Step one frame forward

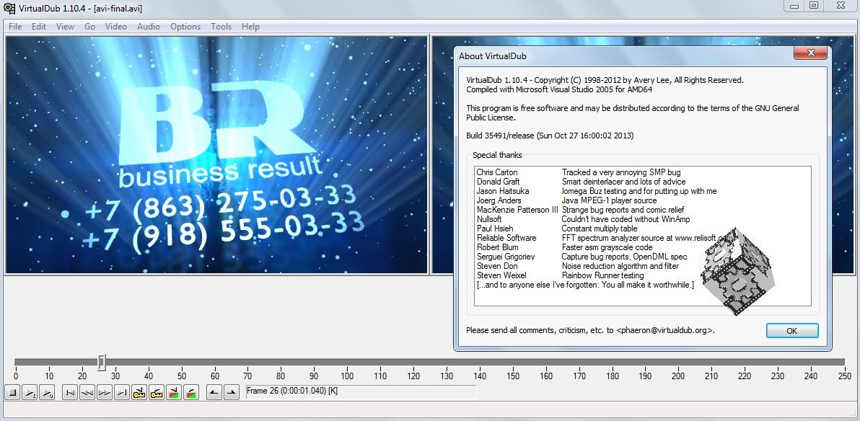[105, 392]
